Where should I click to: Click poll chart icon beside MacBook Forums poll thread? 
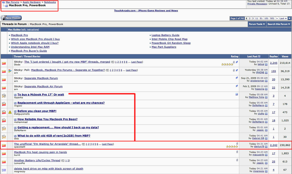10,71
